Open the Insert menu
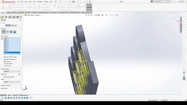The width and height of the screenshot is (187, 105). (x=30, y=1)
